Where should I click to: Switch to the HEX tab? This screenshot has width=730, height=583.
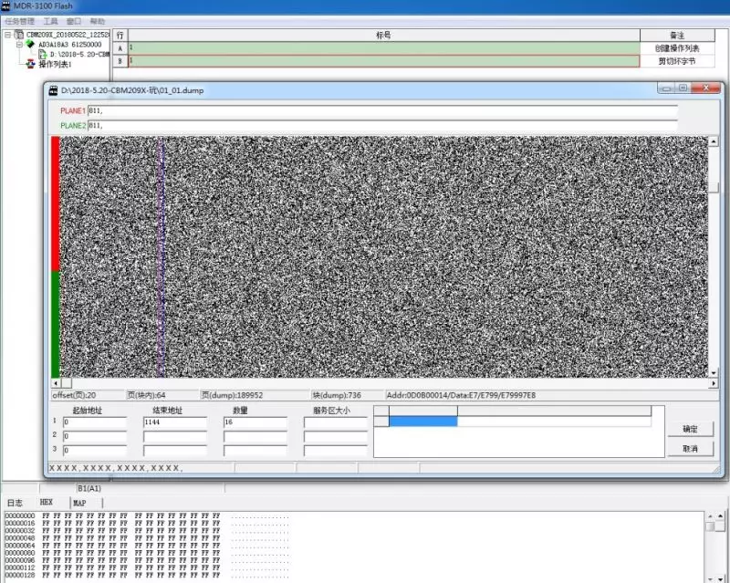coord(47,503)
